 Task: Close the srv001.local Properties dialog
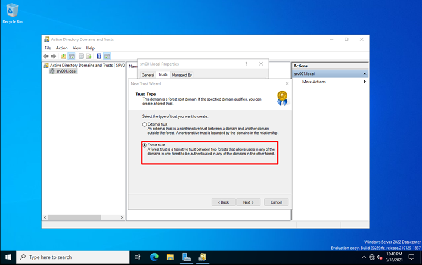(x=261, y=64)
